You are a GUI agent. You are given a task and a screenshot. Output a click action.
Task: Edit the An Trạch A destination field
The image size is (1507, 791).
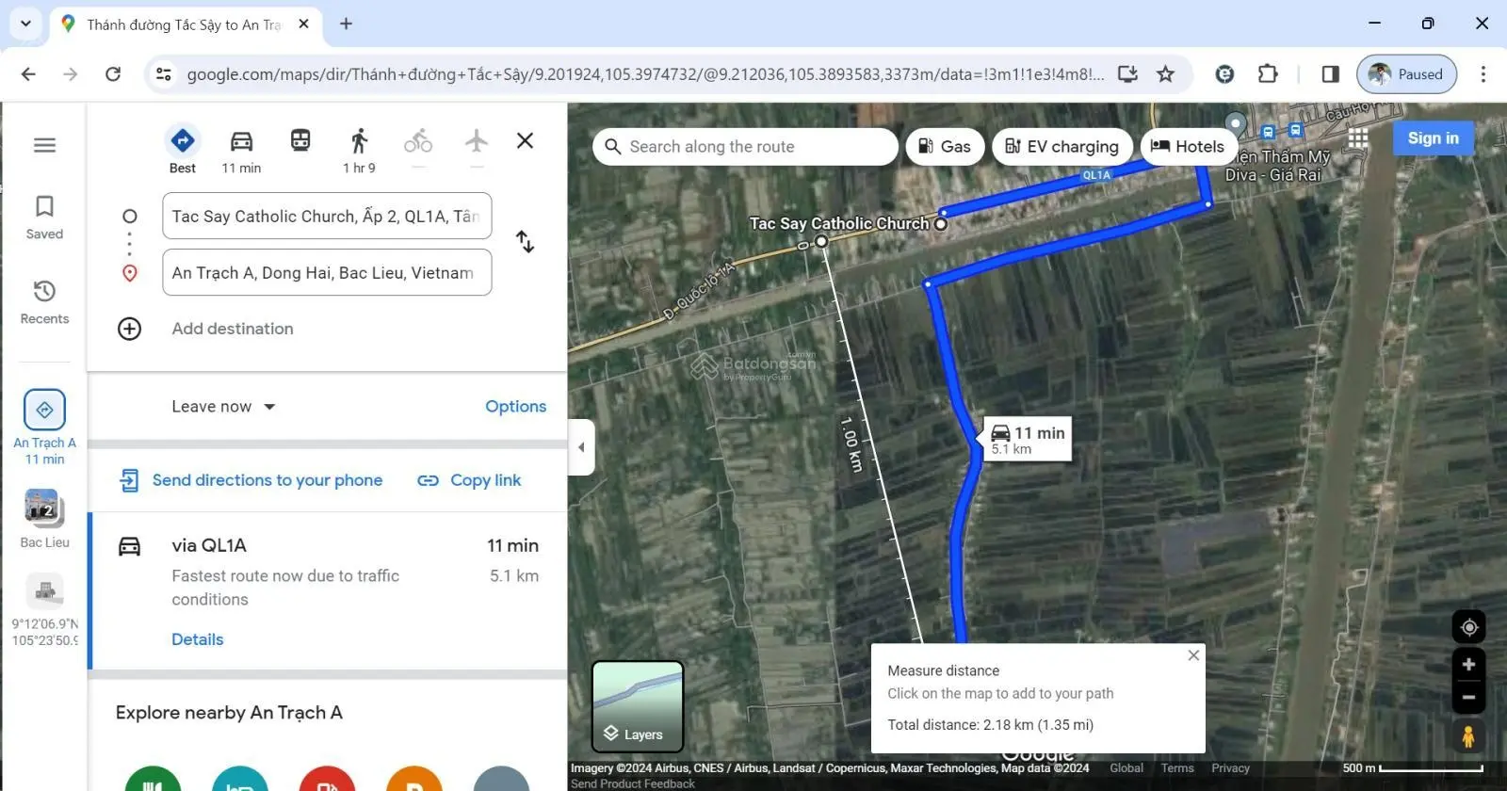pos(327,272)
